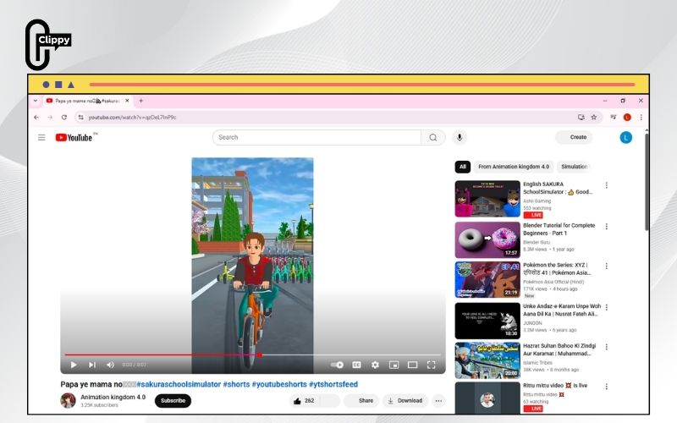
Task: Open options for Rittu mittu video
Action: (x=606, y=387)
